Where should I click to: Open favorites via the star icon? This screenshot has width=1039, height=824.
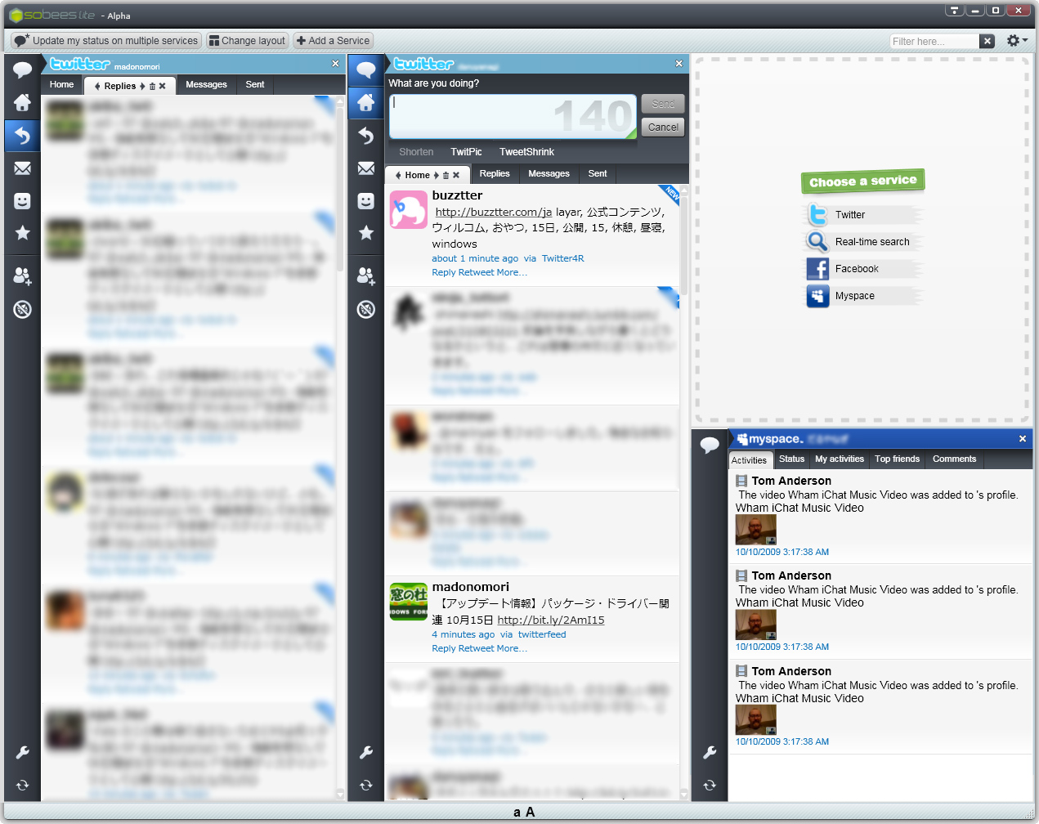[x=22, y=234]
